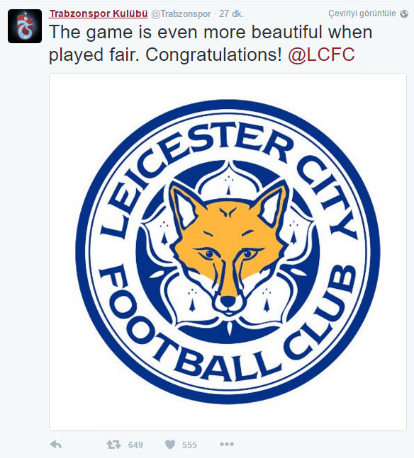Open the Leicester City crest image
The image size is (414, 458).
click(x=228, y=252)
